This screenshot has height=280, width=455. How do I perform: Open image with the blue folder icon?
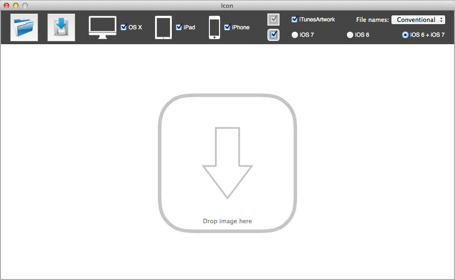pos(24,27)
